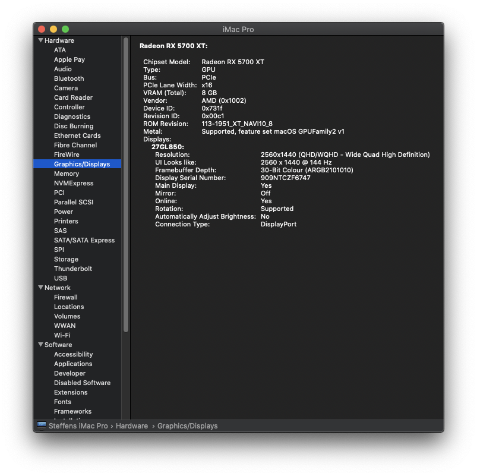Screen dimensions: 477x476
Task: Open Wi-Fi under Network
Action: coord(62,335)
